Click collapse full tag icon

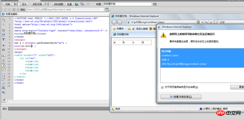[x=3, y=31]
